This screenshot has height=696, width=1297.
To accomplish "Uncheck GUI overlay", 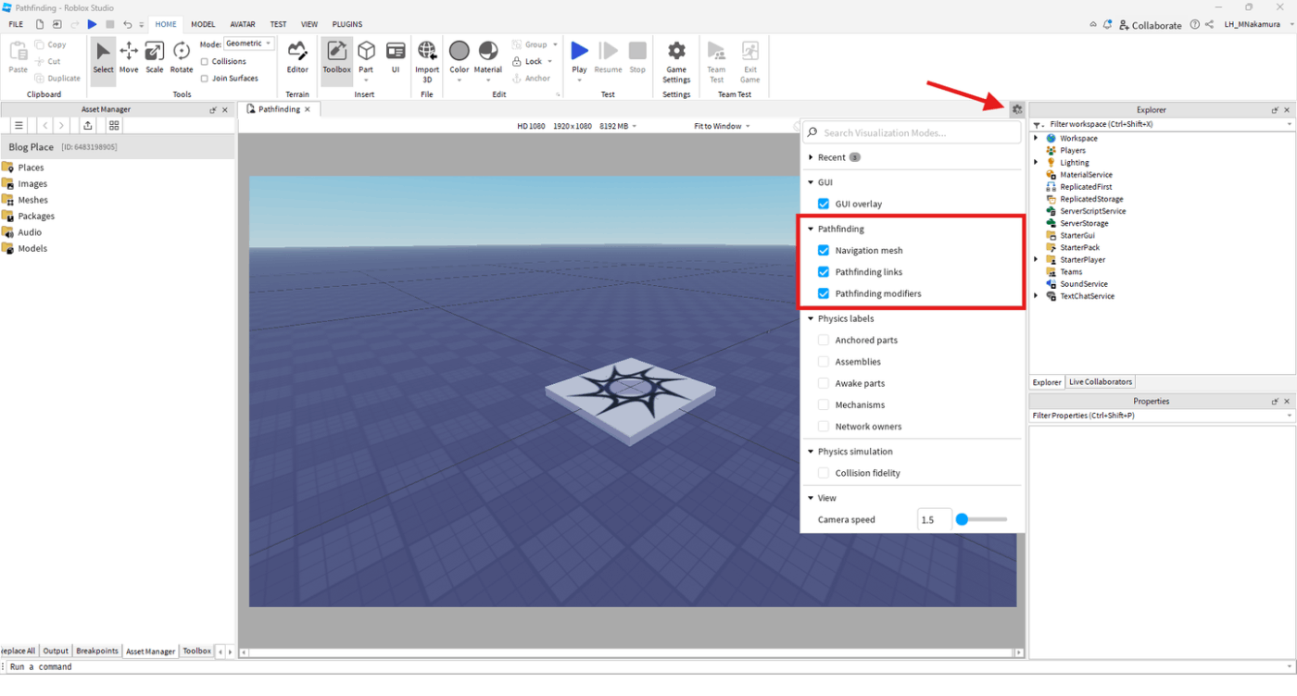I will [824, 204].
